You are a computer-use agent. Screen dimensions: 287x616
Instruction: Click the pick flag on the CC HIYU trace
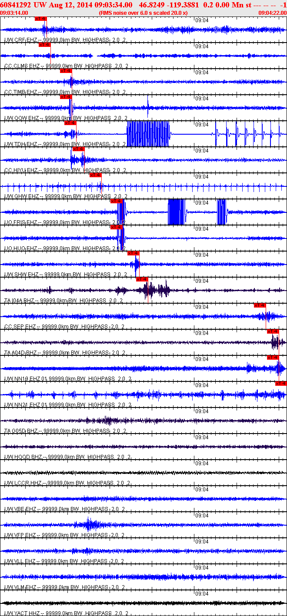(78, 149)
